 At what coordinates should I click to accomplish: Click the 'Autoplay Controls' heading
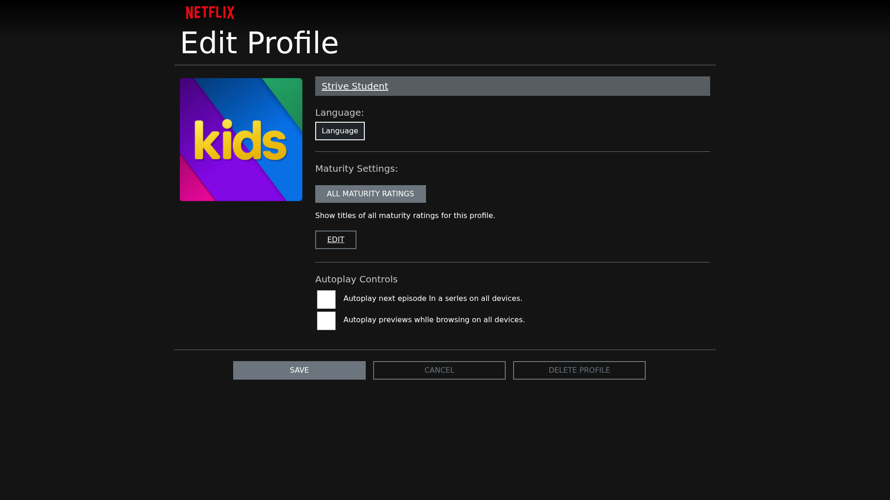point(356,279)
